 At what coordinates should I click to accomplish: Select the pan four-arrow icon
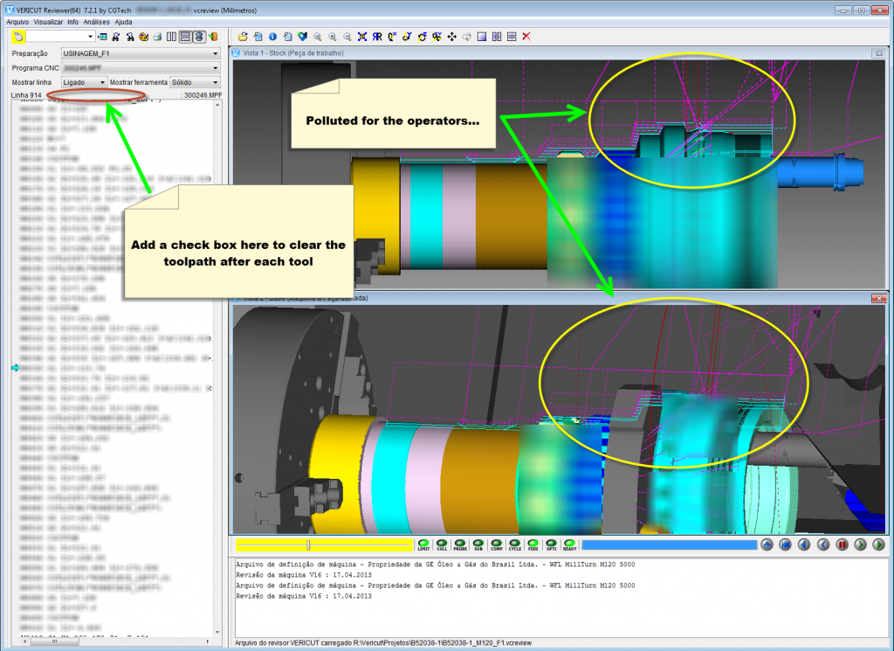pyautogui.click(x=451, y=37)
